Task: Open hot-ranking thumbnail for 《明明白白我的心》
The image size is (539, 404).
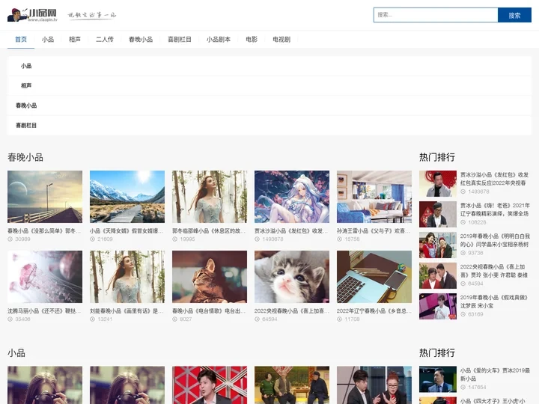Action: pos(438,245)
